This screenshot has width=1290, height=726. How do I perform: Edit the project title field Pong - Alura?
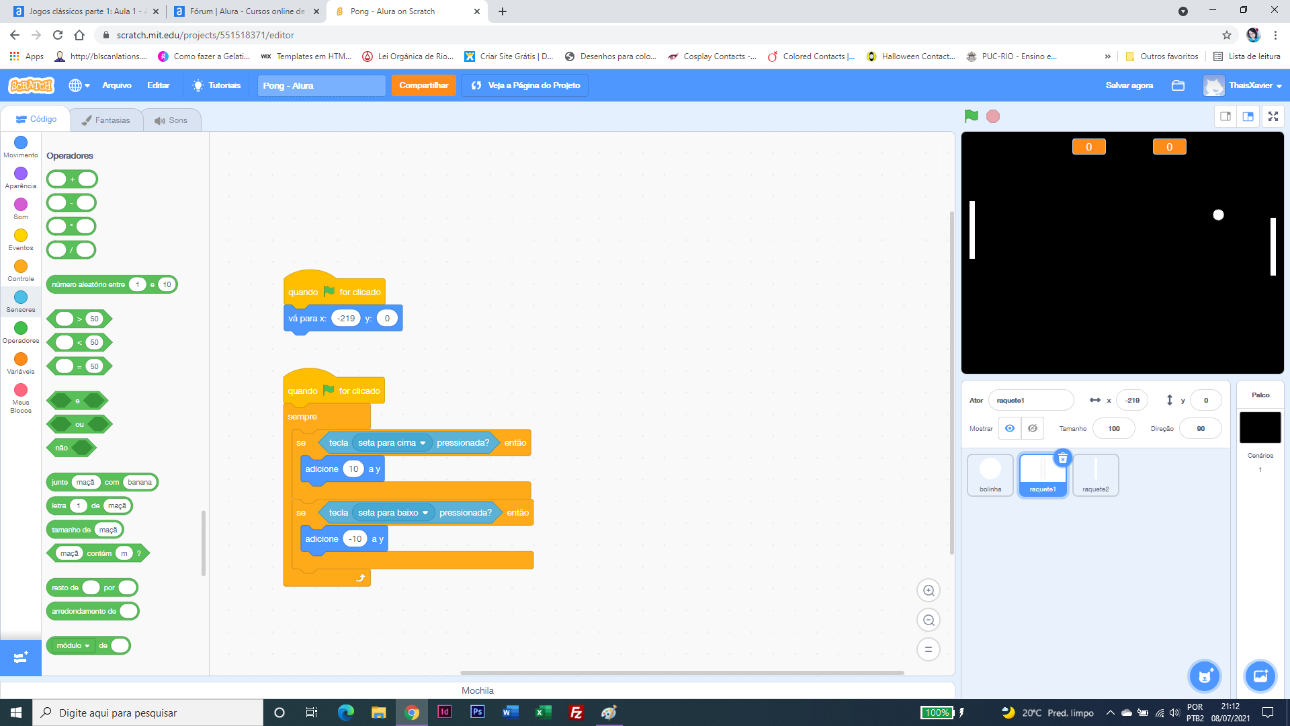[321, 85]
